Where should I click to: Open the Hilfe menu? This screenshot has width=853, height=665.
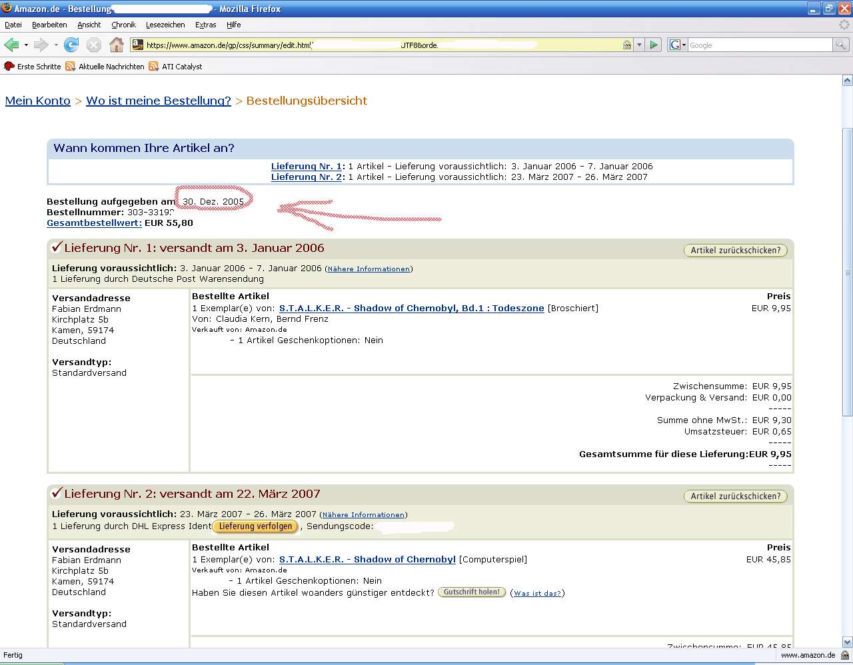233,25
